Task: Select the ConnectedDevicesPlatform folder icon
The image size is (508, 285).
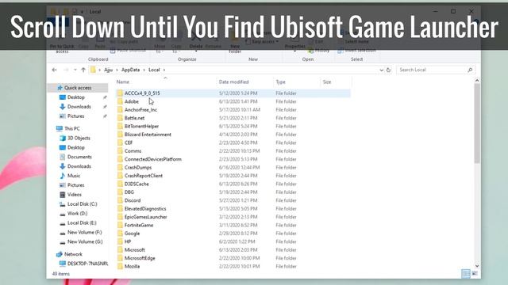Action: coord(120,159)
